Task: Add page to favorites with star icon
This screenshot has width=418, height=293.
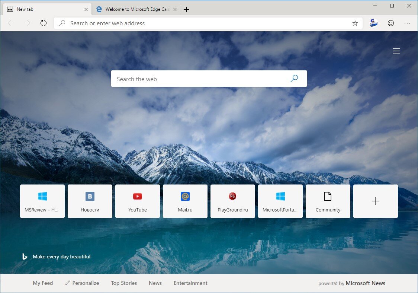Action: pos(355,23)
